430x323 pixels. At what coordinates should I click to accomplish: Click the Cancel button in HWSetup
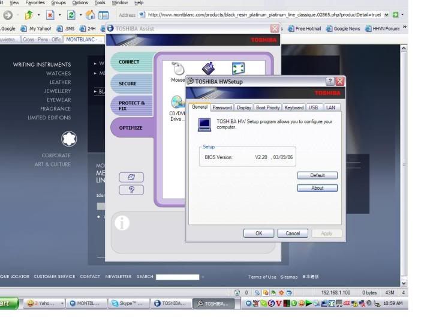tap(293, 233)
